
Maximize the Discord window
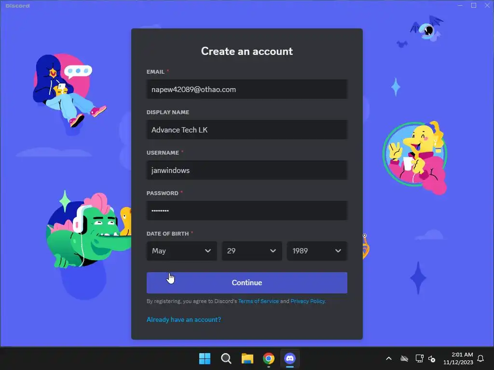tap(474, 5)
